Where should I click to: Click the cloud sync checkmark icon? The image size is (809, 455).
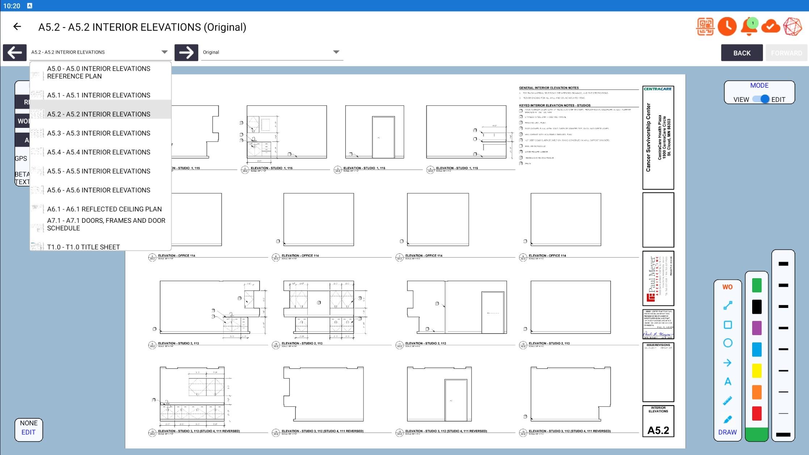point(770,26)
